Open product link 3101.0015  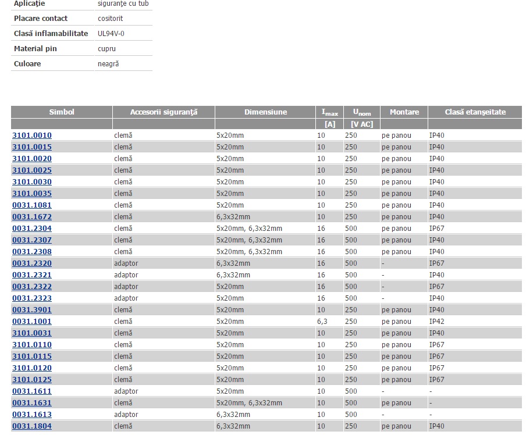point(32,147)
